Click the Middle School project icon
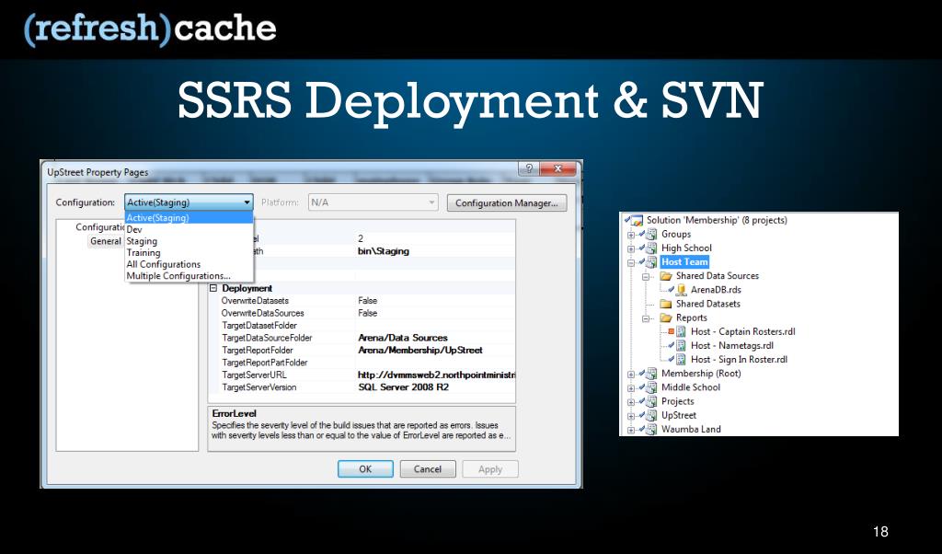942x554 pixels. pos(651,387)
